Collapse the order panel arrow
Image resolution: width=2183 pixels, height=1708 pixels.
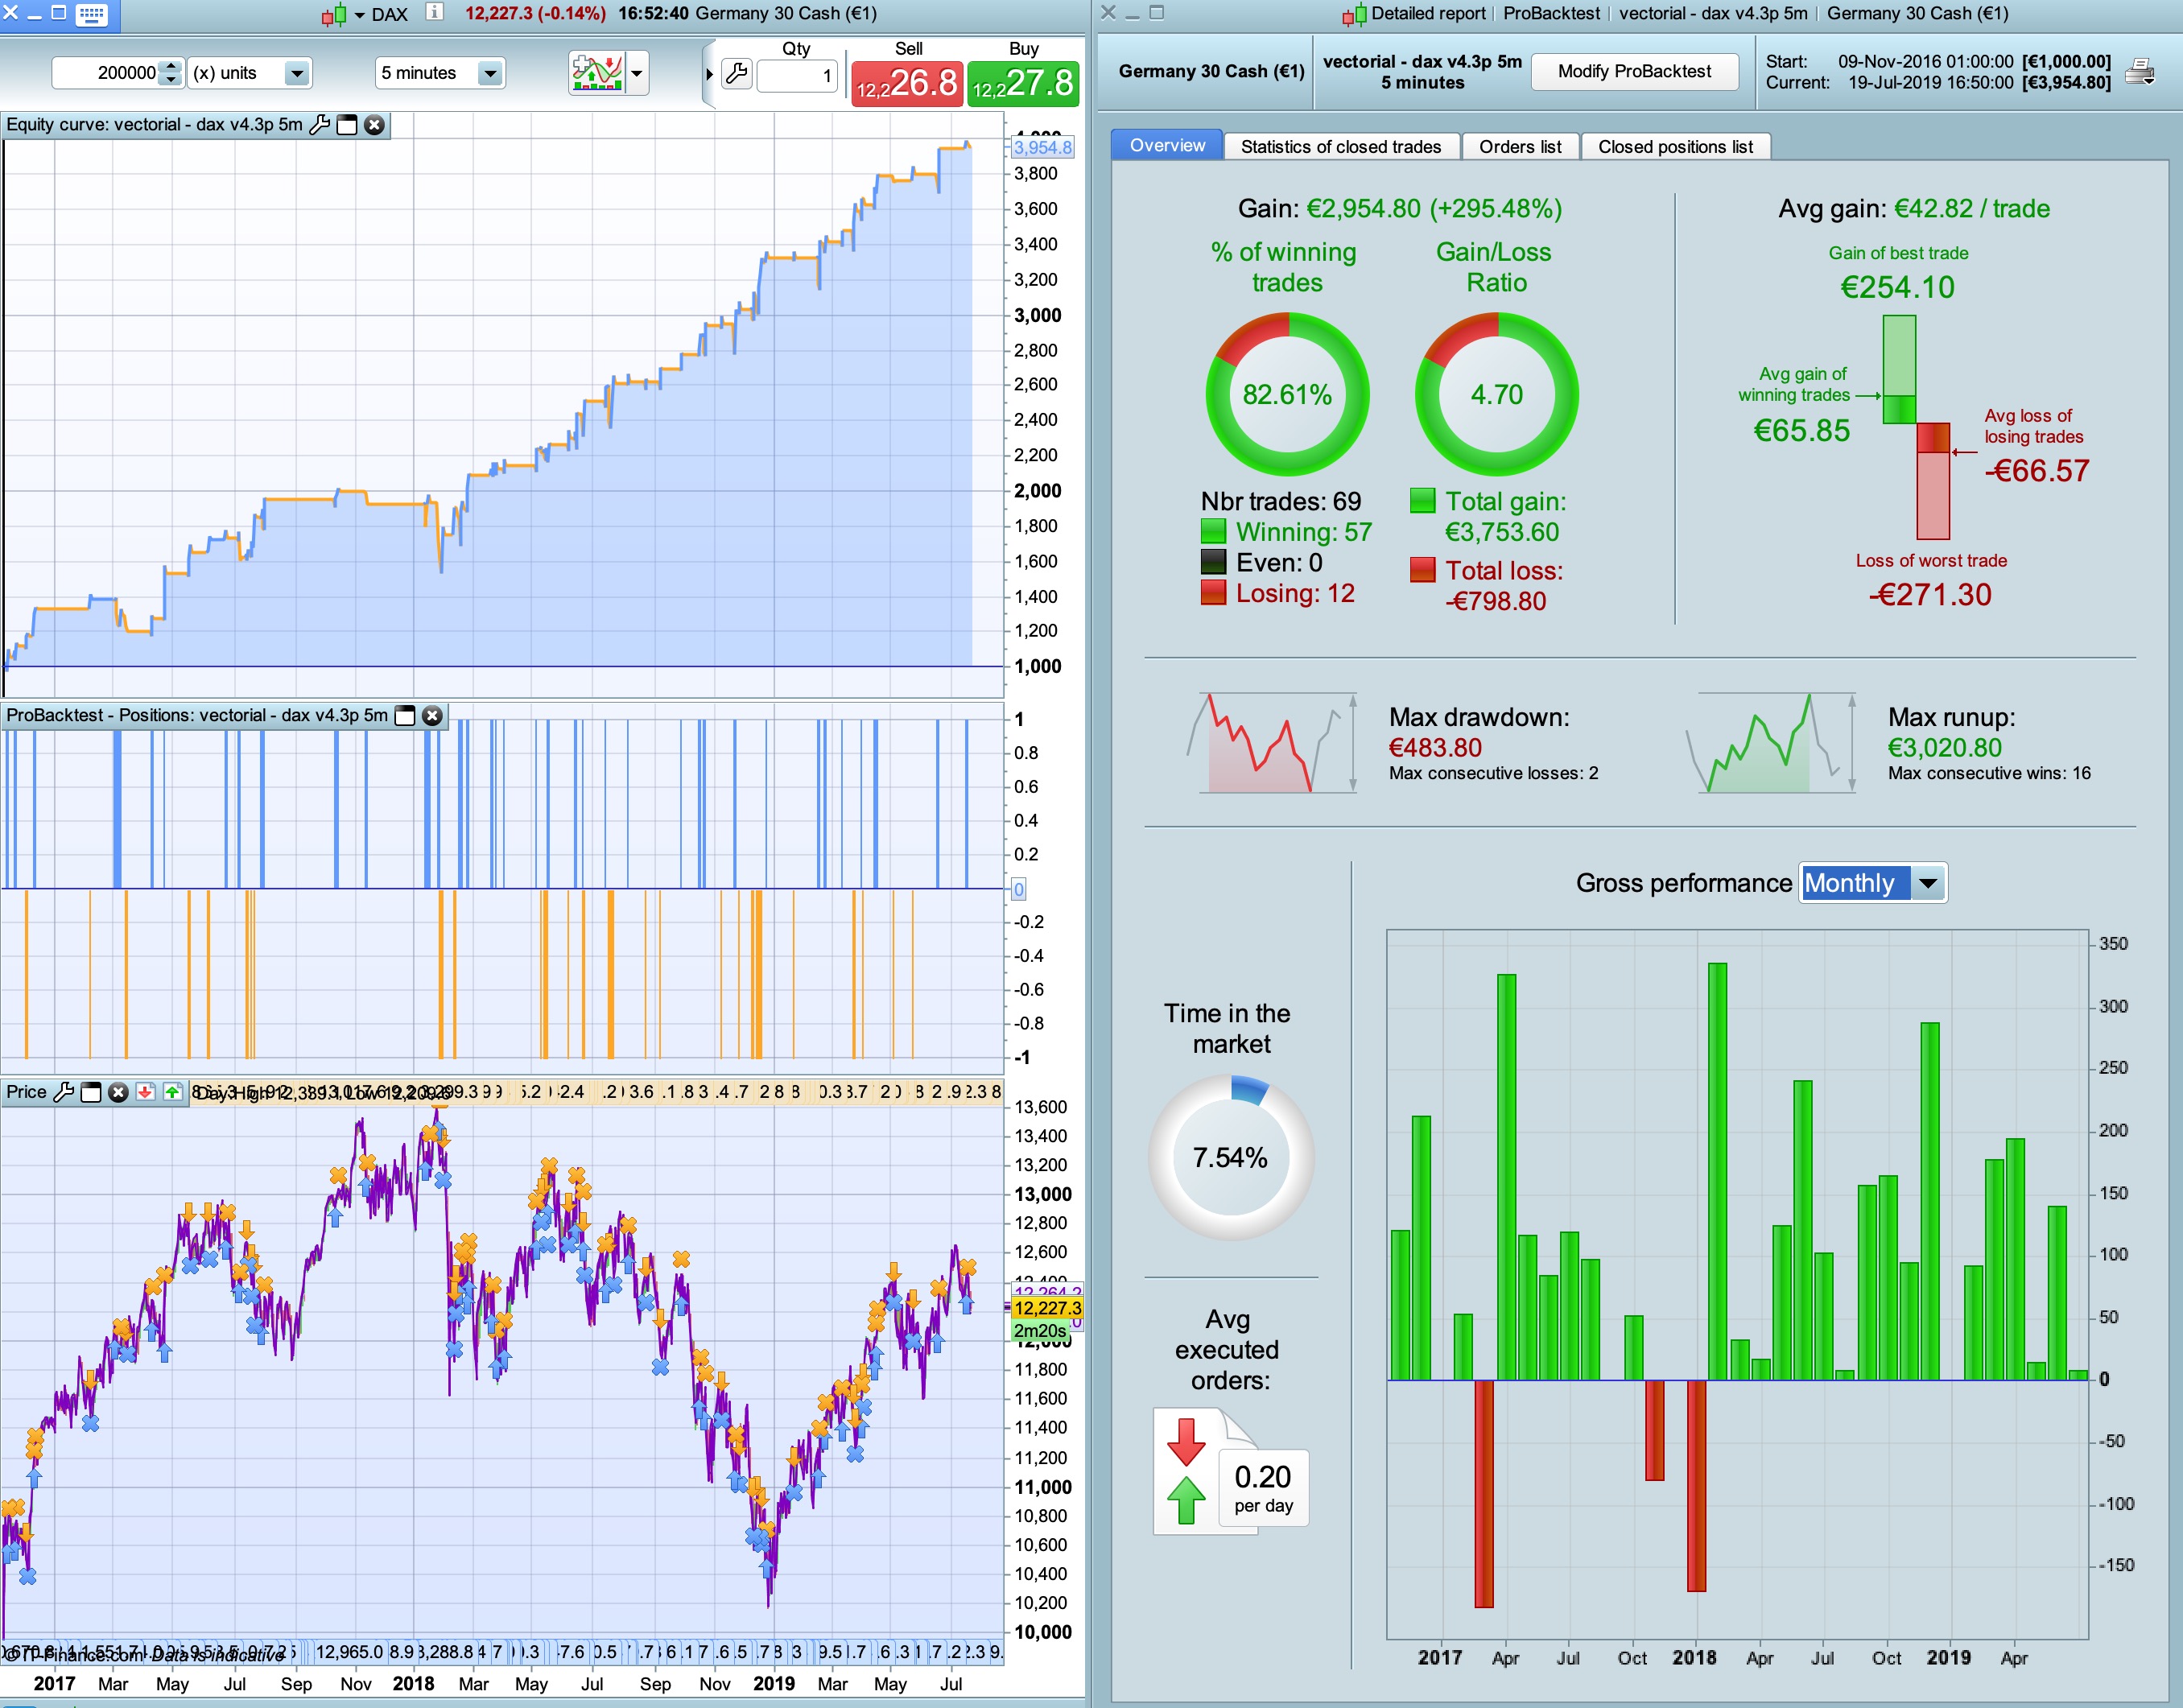click(709, 74)
